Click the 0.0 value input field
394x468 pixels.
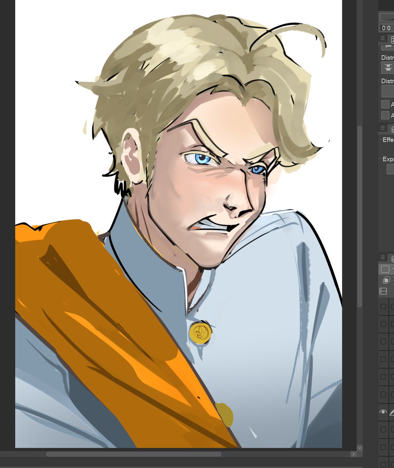[387, 28]
